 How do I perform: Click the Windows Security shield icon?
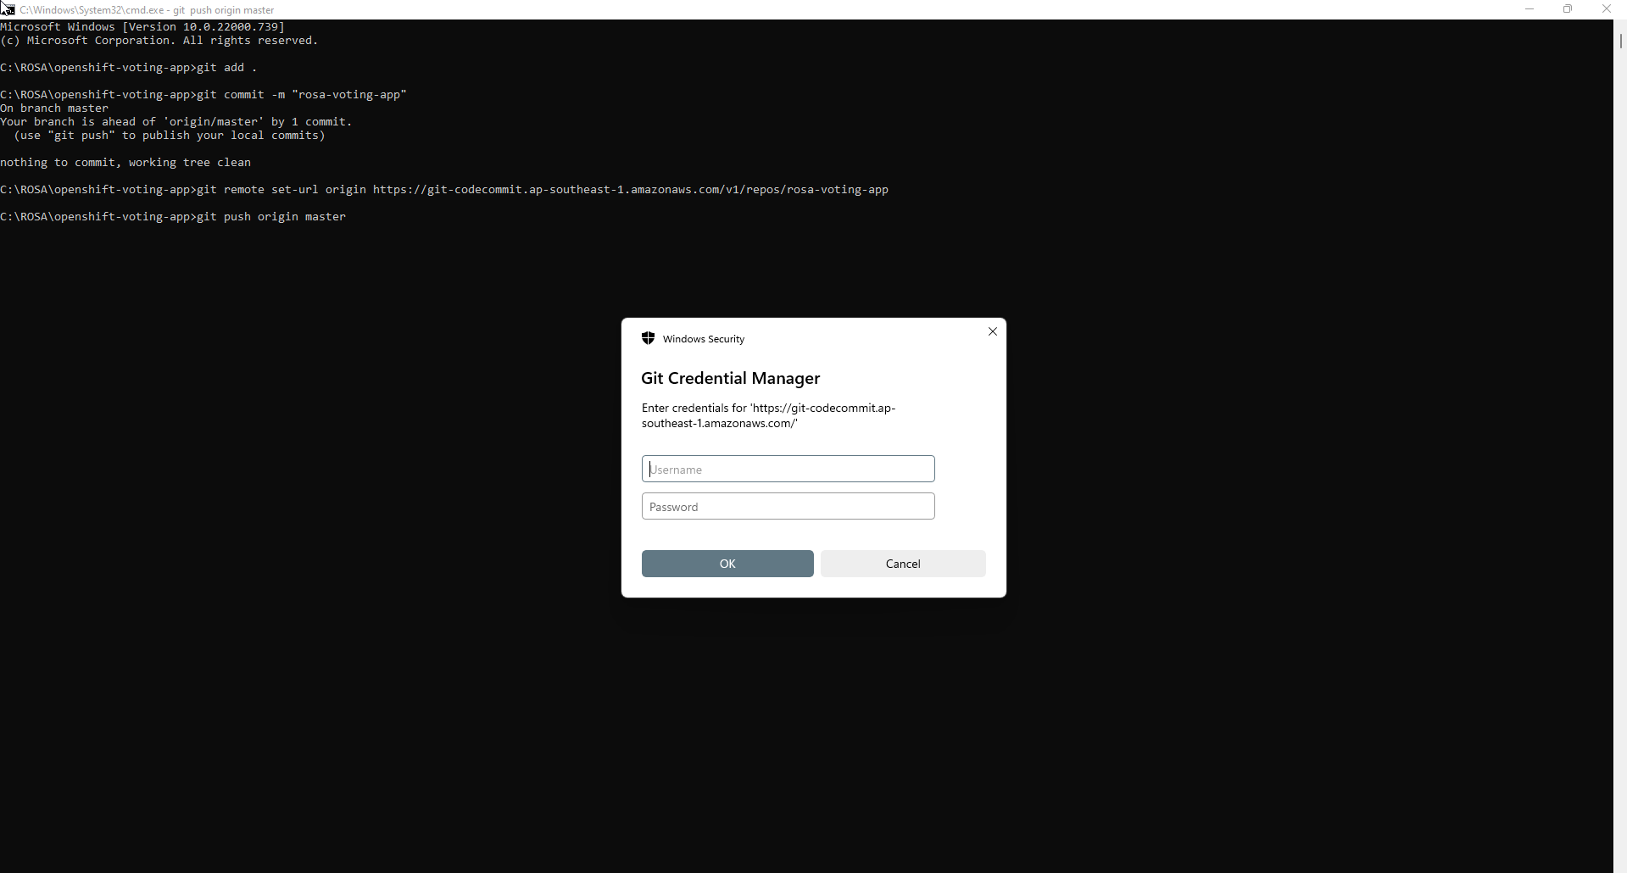tap(649, 338)
